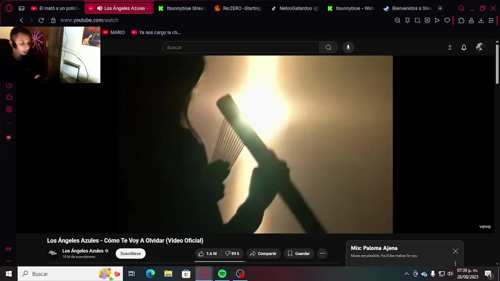Viewport: 500px width, 281px height.
Task: Open Microsoft Edge from the taskbar
Action: coord(150,274)
